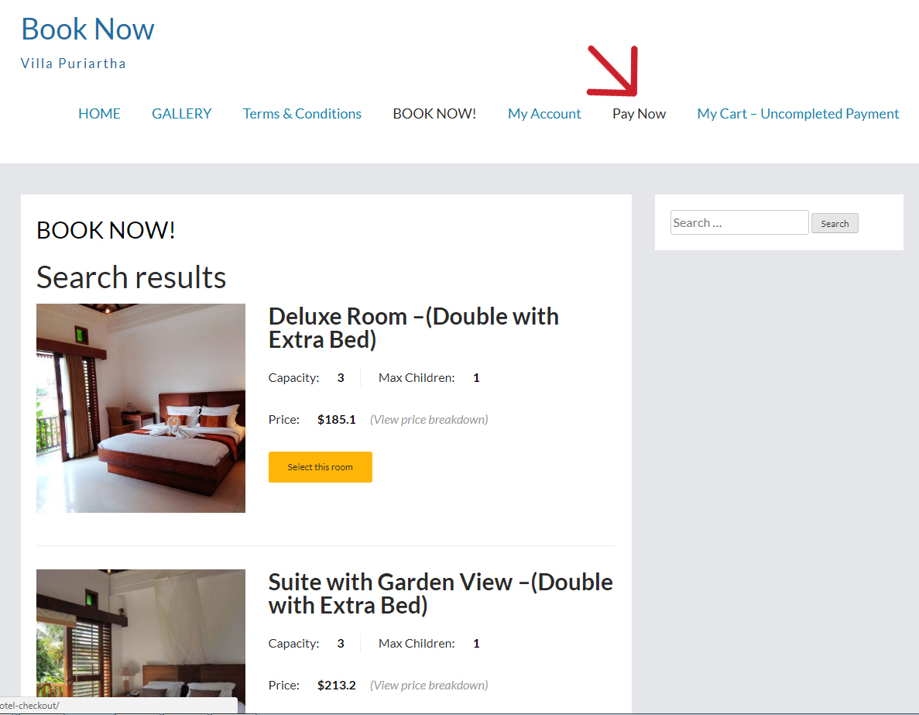The width and height of the screenshot is (919, 715).
Task: Click the Search button in the sidebar
Action: [x=835, y=223]
